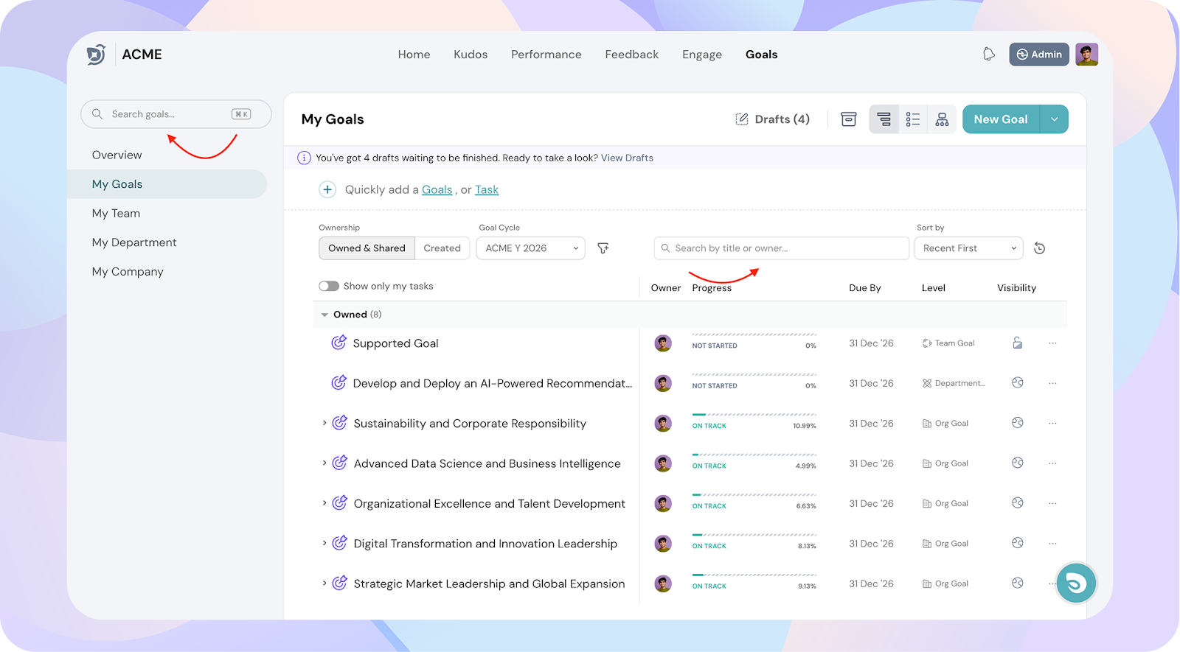
Task: Click the Supported Goal progress bar
Action: coord(754,334)
